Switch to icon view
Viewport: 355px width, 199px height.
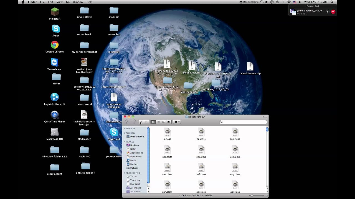coord(153,122)
